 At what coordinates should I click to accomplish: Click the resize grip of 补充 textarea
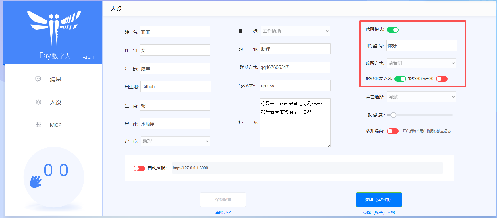coord(329,146)
